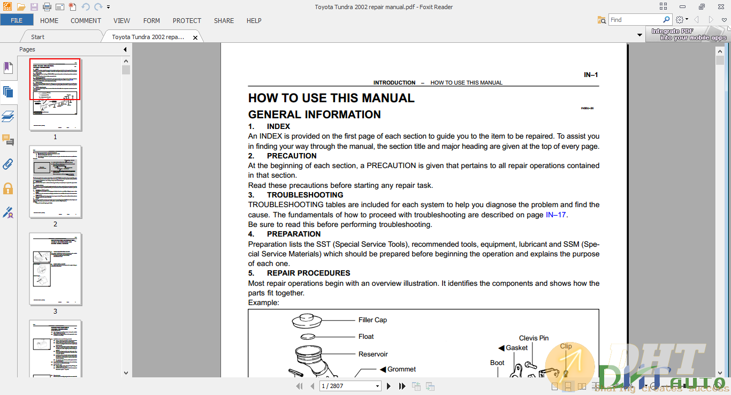Image resolution: width=731 pixels, height=395 pixels.
Task: Open the Integrate PDF mobile apps banner
Action: point(688,35)
